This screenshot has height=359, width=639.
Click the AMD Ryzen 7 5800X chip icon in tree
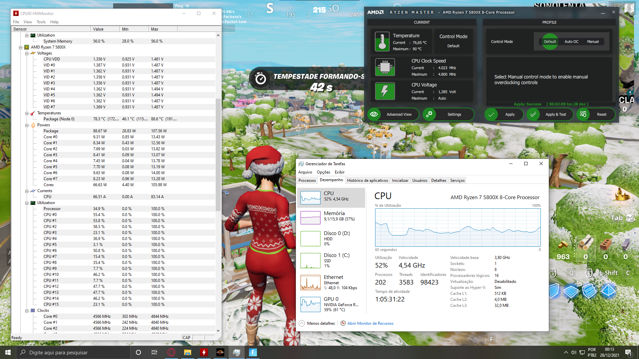click(27, 47)
